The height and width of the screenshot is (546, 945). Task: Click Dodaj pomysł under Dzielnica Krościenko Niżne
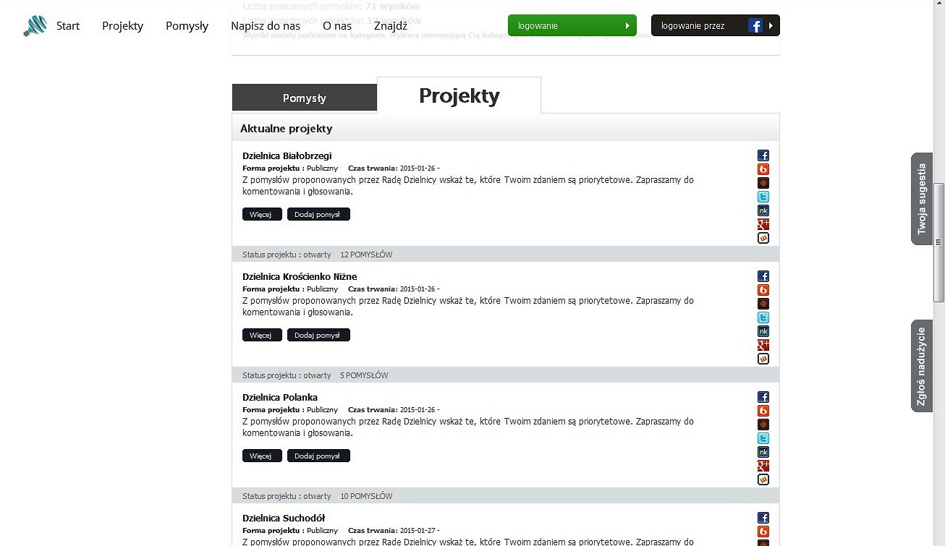tap(318, 335)
